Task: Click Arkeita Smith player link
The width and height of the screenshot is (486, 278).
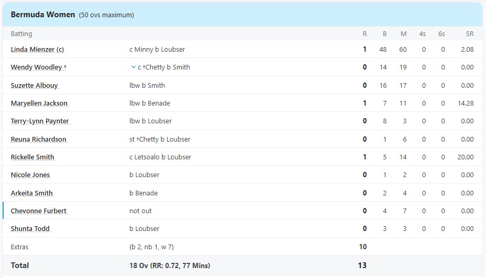Action: click(x=31, y=193)
